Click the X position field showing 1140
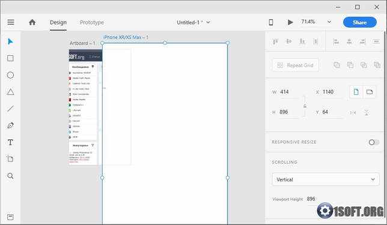 [x=332, y=92]
